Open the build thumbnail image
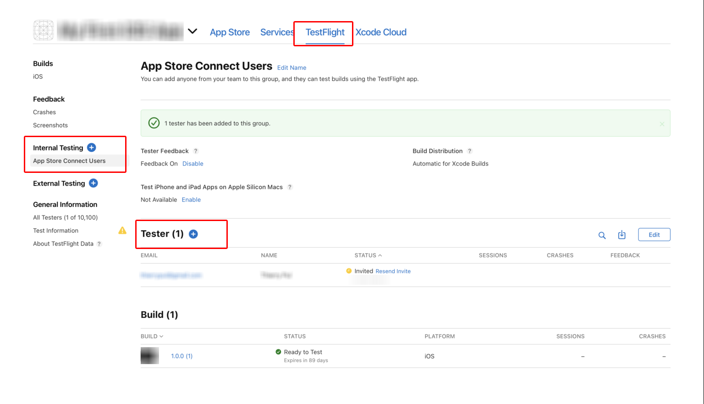Viewport: 704px width, 404px height. point(150,356)
